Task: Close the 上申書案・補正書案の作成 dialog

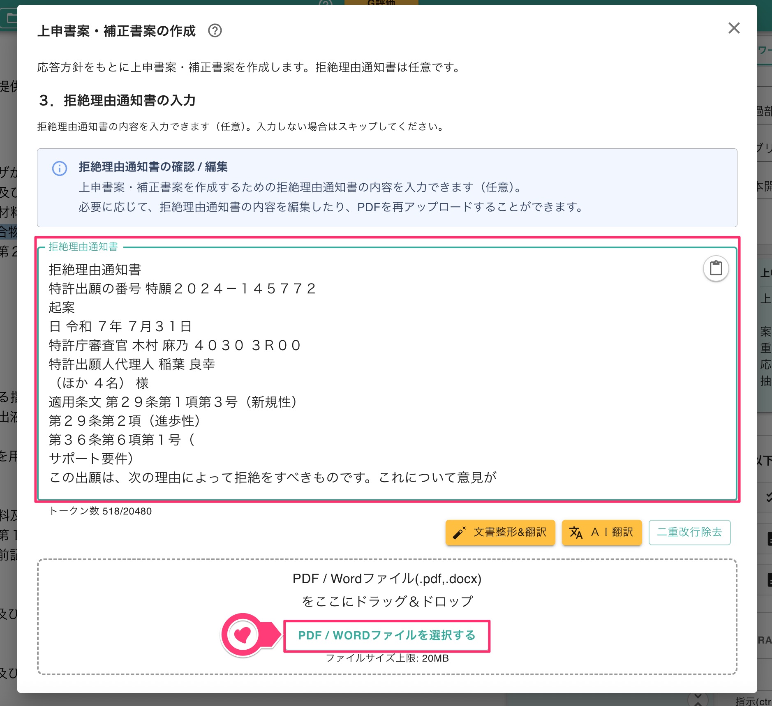Action: click(x=734, y=28)
